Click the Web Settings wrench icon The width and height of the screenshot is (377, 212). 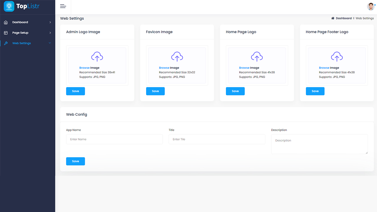point(6,43)
